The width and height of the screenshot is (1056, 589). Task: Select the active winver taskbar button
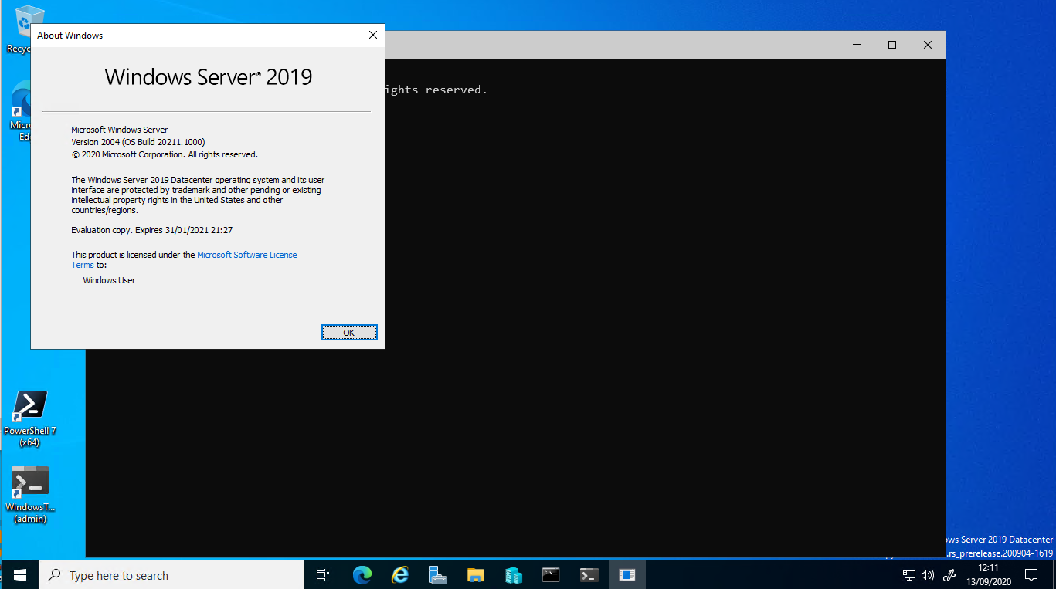click(626, 575)
